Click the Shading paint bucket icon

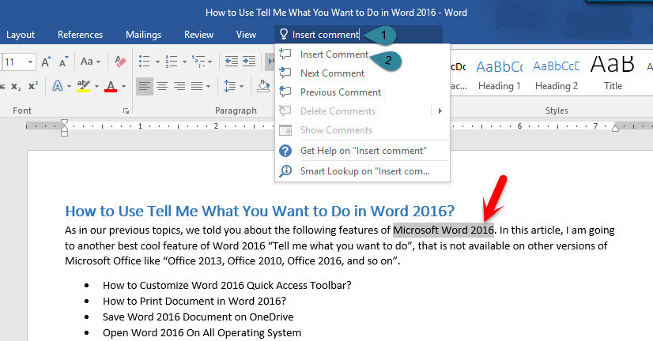262,86
